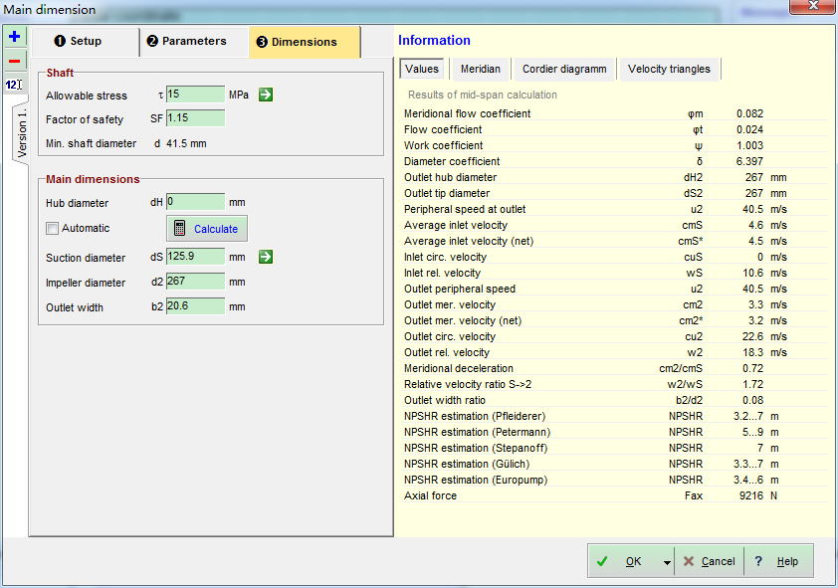Open the OK button dropdown arrow
838x588 pixels.
[x=667, y=562]
